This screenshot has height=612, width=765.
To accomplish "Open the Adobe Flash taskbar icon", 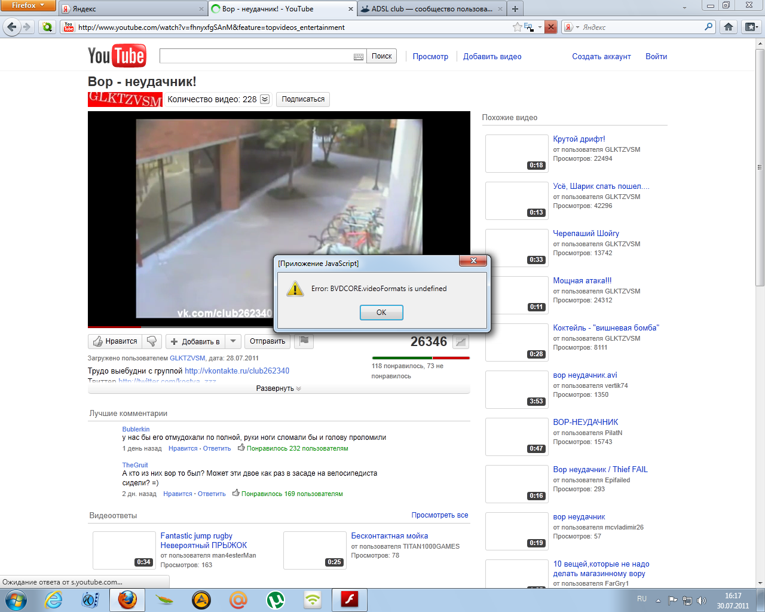I will pos(349,599).
